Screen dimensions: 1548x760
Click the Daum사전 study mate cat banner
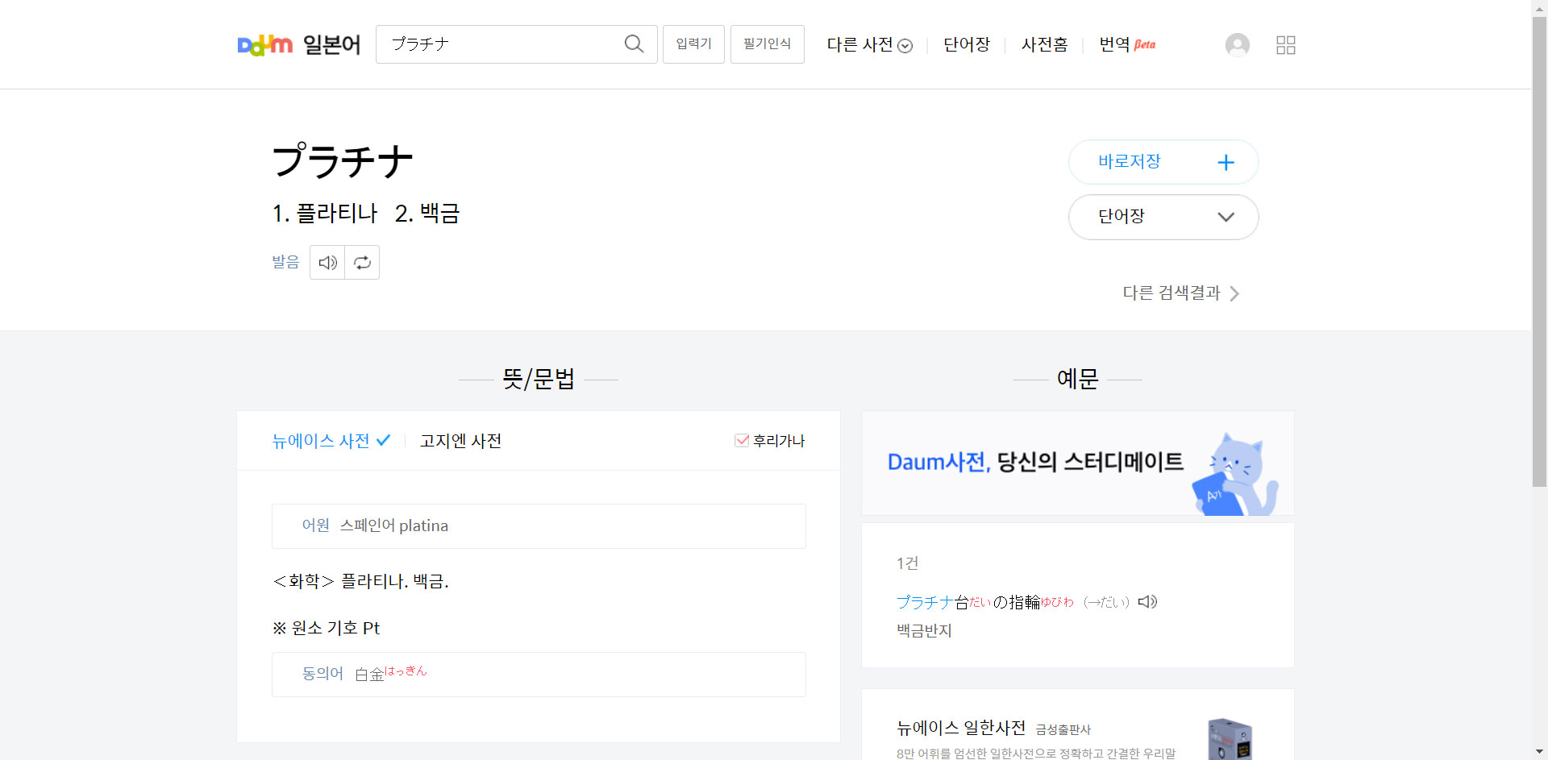(x=1078, y=463)
